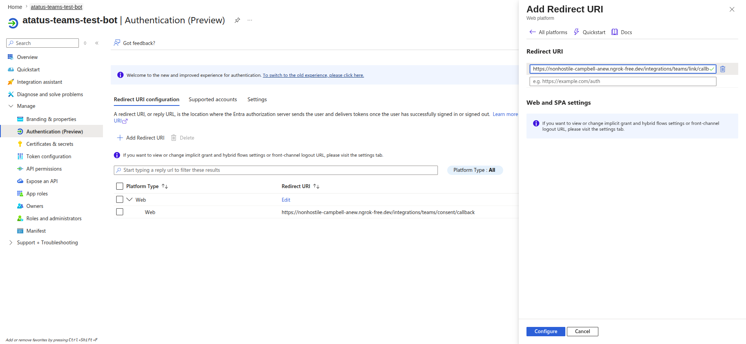This screenshot has width=746, height=344.
Task: Click the Owners label in the sidebar
Action: tap(35, 206)
